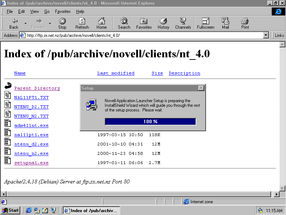Click inside the Address URL field
286x215 pixels.
coord(144,35)
